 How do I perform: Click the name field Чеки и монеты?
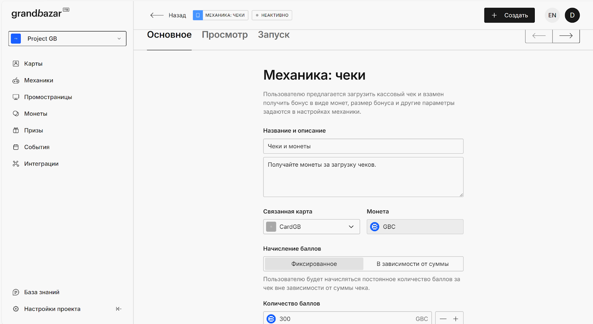click(363, 146)
